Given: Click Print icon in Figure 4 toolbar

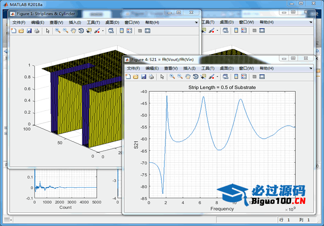Looking at the screenshot, I should pos(151,77).
